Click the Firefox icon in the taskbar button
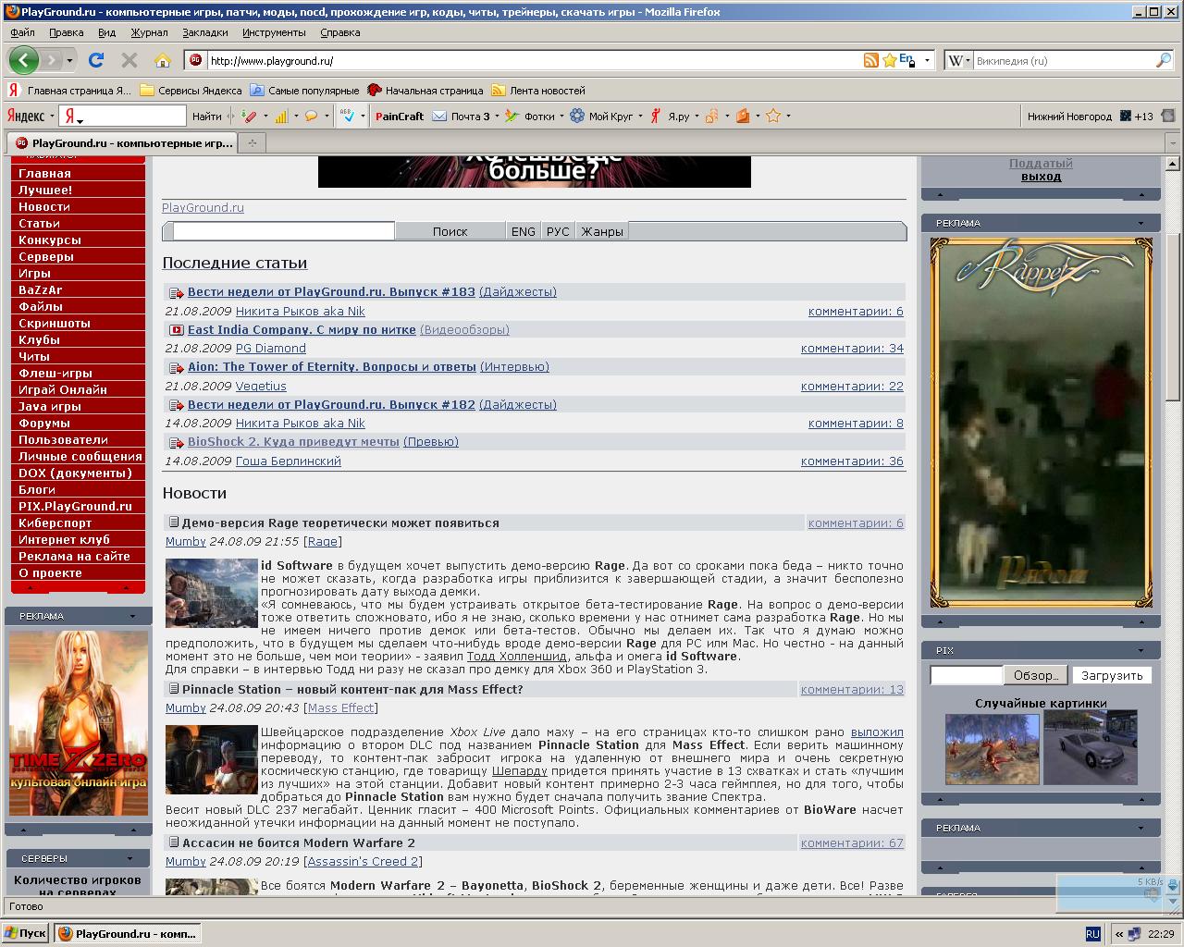This screenshot has width=1184, height=947. (66, 934)
